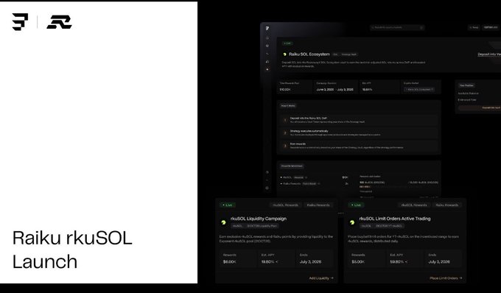
Task: Expand the arrow next to 19.80% APY
Action: point(276,262)
